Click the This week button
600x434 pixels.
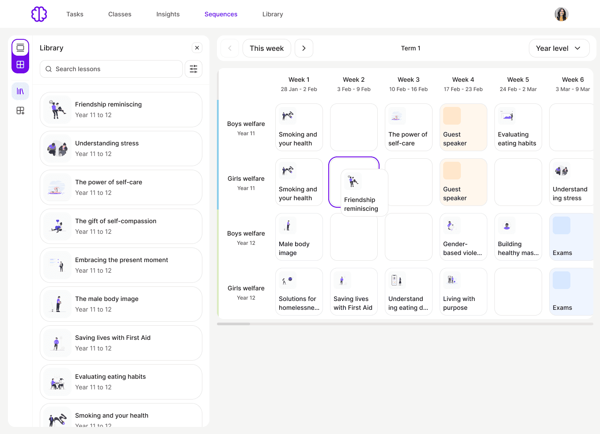267,48
